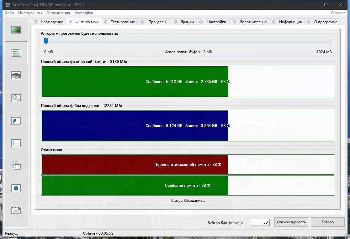350x239 pixels.
Task: Click the RAM Saver Pro title bar icon
Action: click(8, 5)
